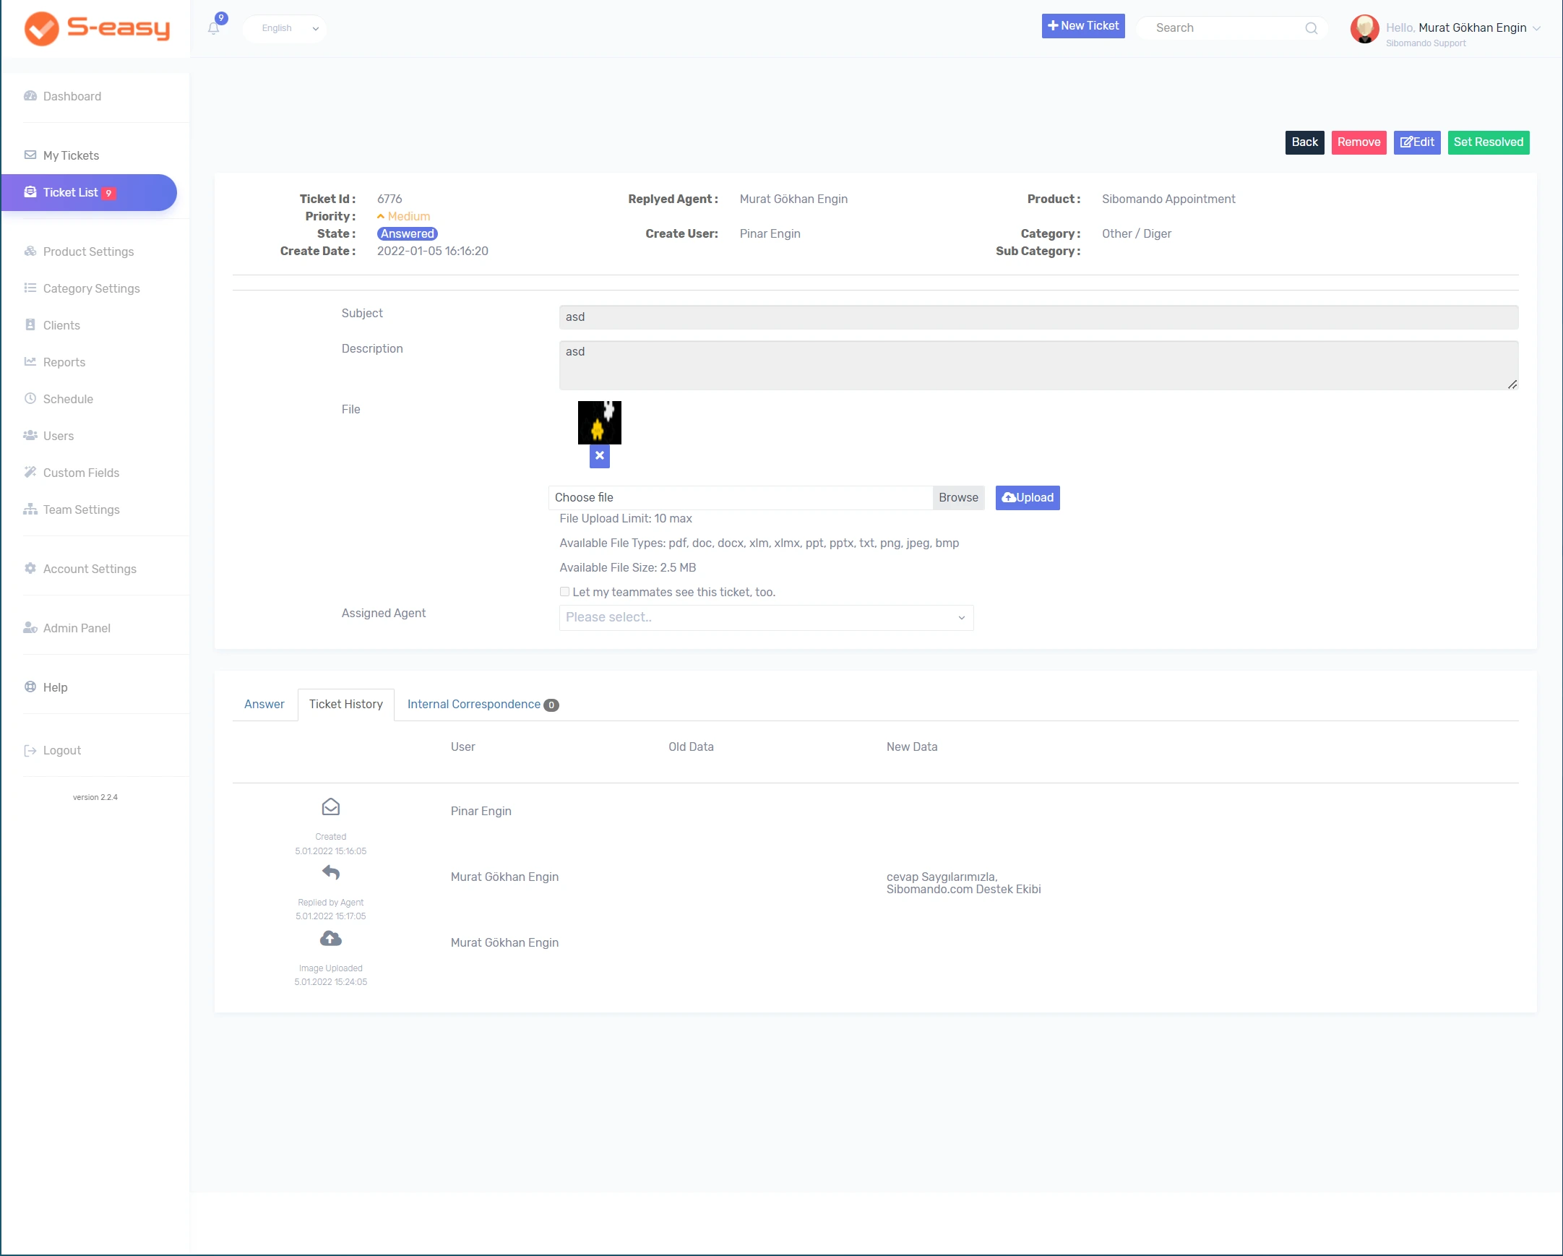The height and width of the screenshot is (1256, 1563).
Task: Click the Image Uploaded cloud icon
Action: (x=330, y=938)
